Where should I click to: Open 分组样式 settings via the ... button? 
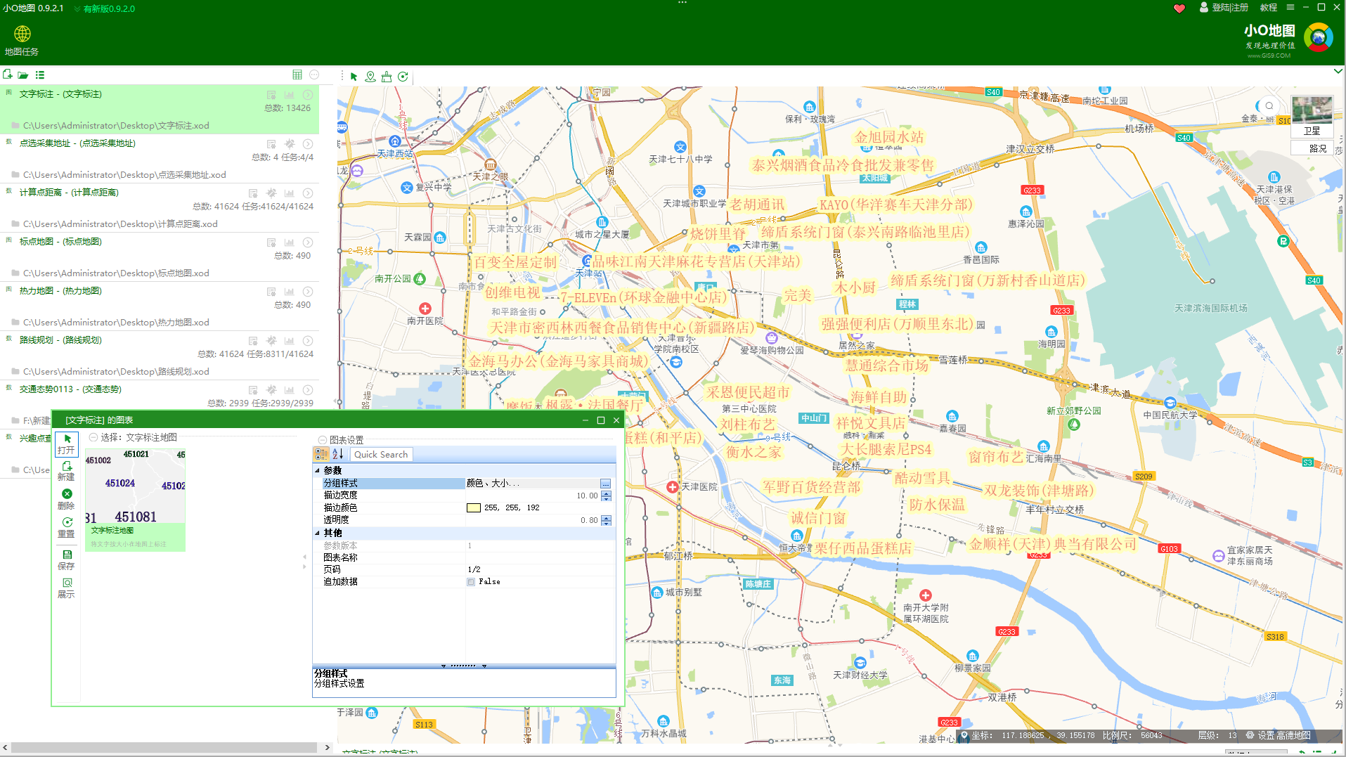[x=605, y=483]
